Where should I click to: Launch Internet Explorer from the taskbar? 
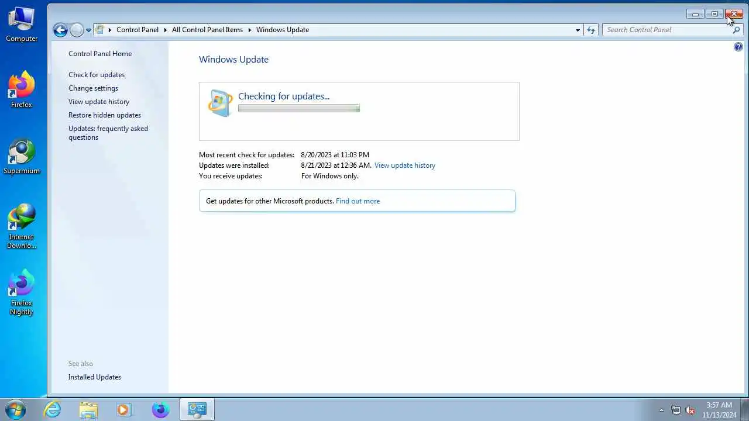tap(53, 409)
